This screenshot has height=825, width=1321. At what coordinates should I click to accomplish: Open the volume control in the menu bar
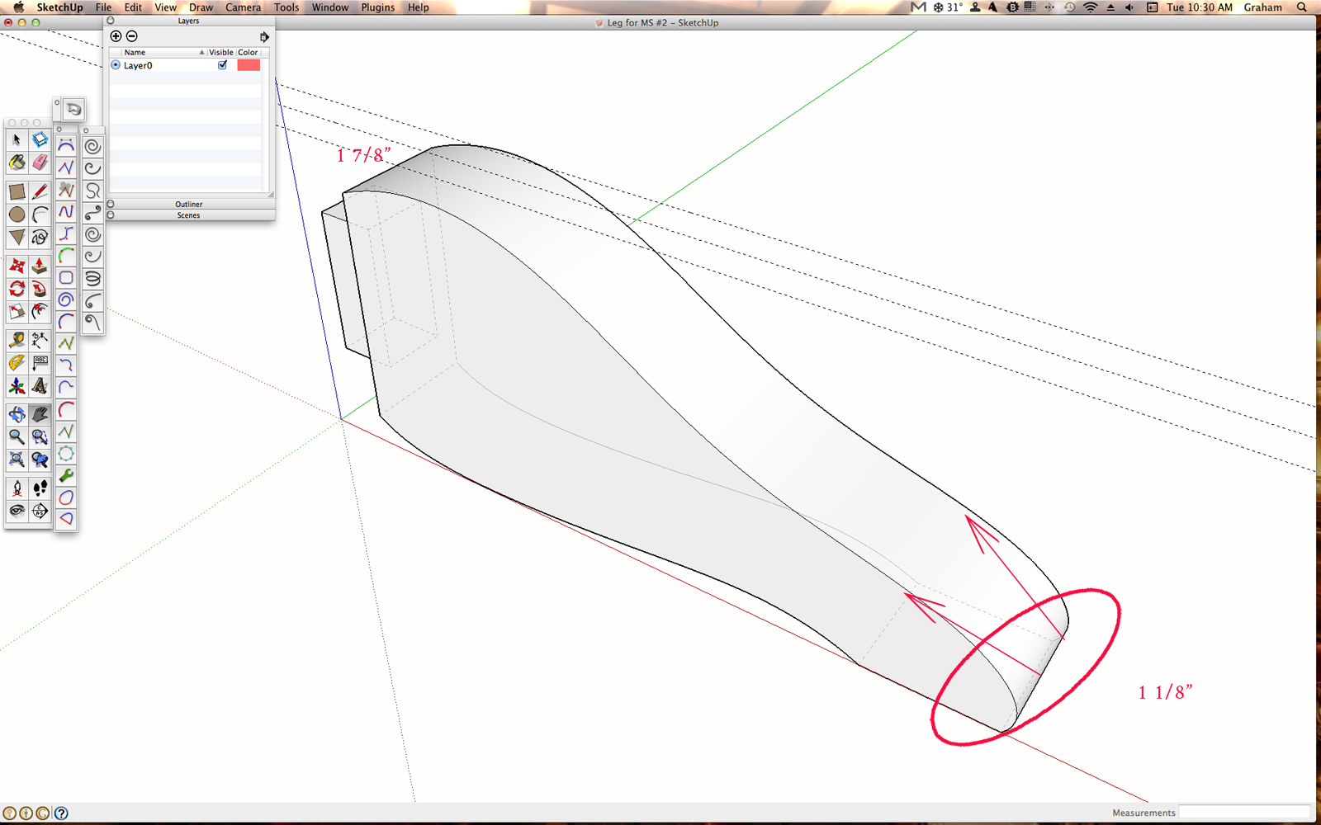(1129, 7)
